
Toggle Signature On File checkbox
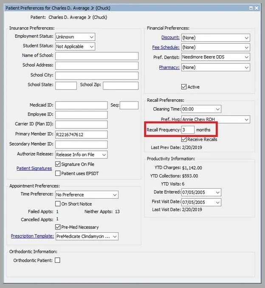point(58,164)
